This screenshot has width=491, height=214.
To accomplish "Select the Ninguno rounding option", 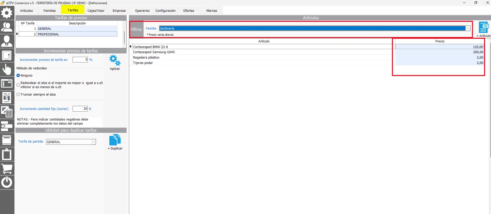I will (x=18, y=76).
